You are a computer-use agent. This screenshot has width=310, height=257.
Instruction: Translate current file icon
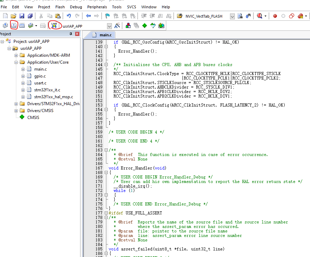(5, 26)
